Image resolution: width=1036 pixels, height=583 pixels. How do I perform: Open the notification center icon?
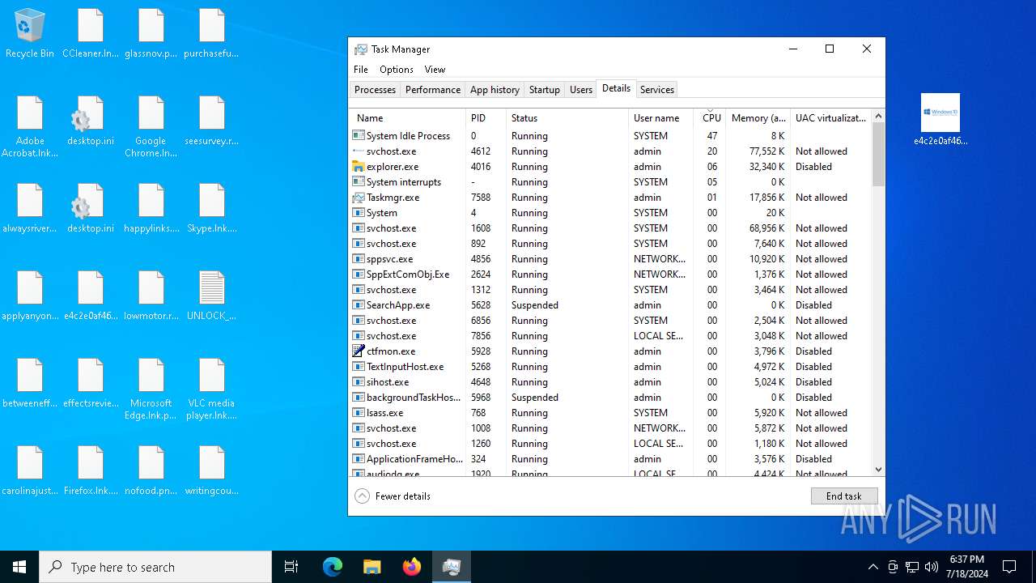pos(1009,567)
